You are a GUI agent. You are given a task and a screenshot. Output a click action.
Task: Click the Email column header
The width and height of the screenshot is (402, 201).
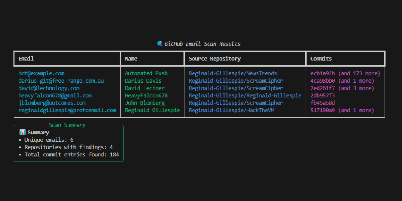point(26,58)
